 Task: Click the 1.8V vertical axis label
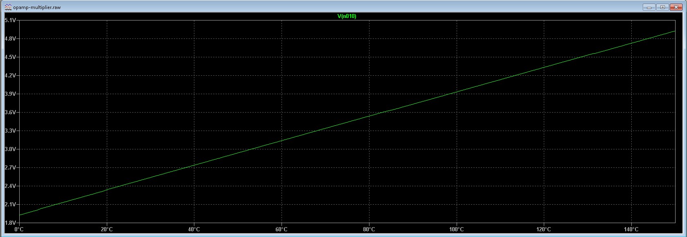point(10,223)
